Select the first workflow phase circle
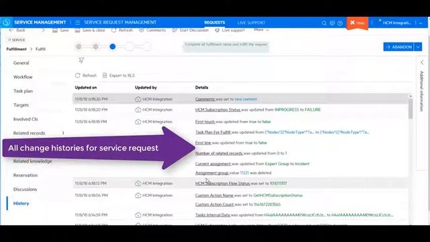430x242 pixels. [x=79, y=46]
